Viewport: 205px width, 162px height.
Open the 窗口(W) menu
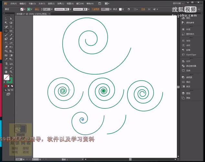point(80,4)
